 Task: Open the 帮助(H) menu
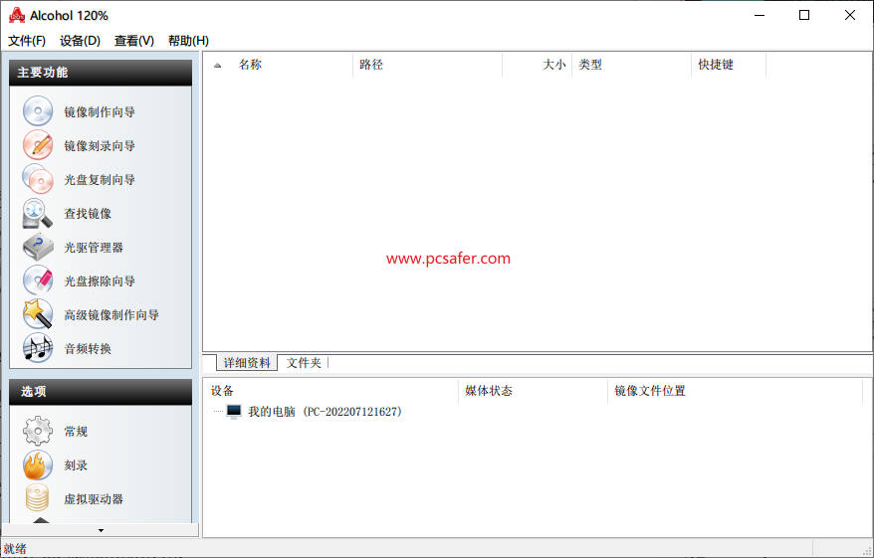188,41
